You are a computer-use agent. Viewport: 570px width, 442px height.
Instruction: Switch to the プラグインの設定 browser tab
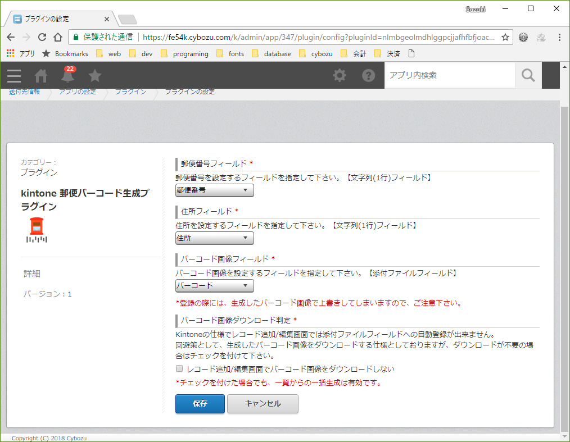(x=60, y=19)
